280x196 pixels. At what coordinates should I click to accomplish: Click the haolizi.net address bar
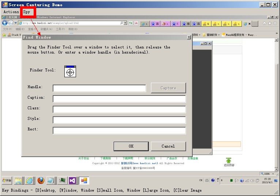point(69,23)
